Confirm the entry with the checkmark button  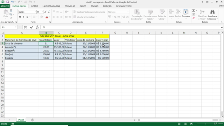31,27
